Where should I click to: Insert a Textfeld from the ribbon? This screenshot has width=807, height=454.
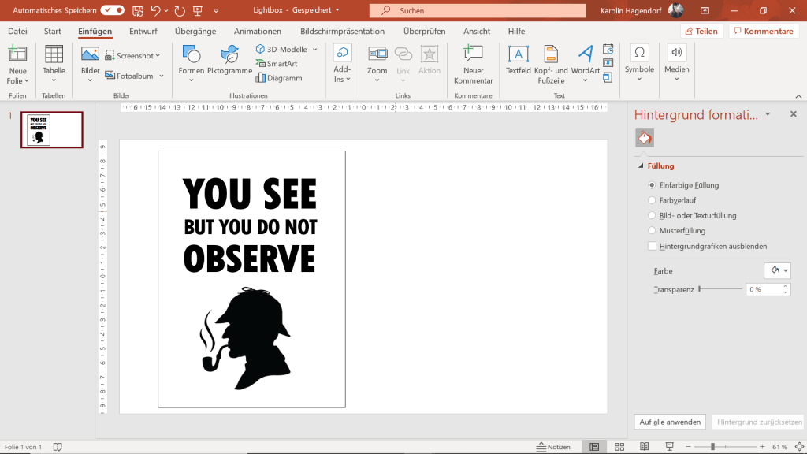518,55
